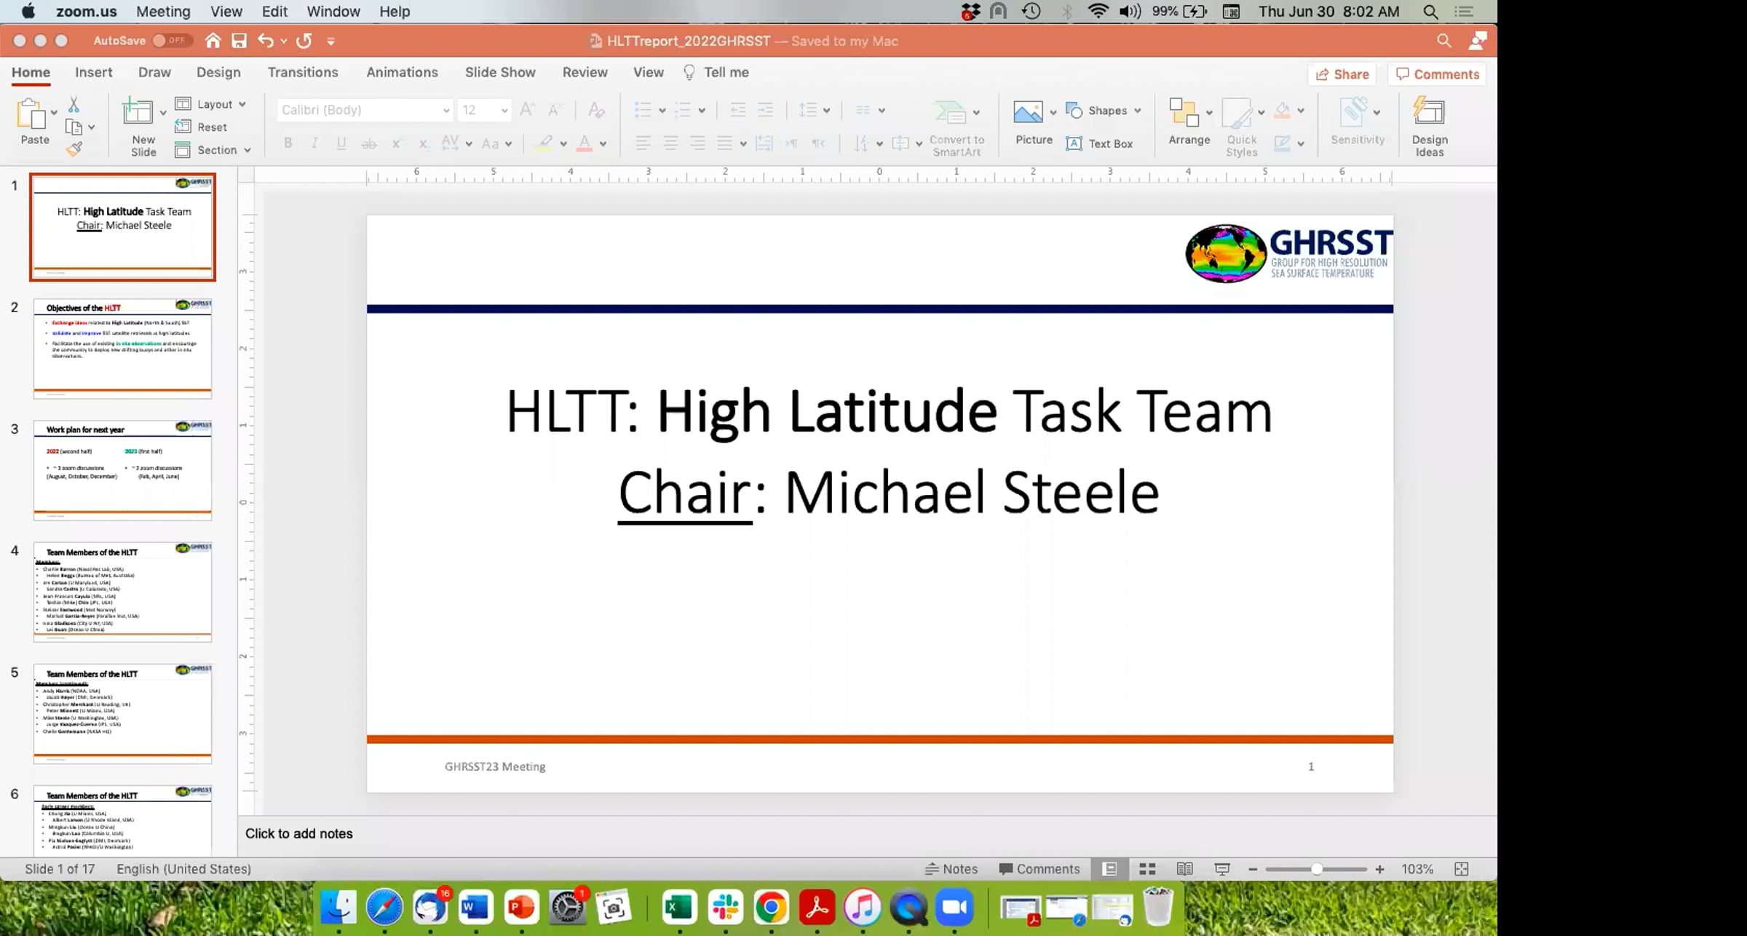Viewport: 1747px width, 936px height.
Task: Open the Design tab
Action: coord(218,72)
